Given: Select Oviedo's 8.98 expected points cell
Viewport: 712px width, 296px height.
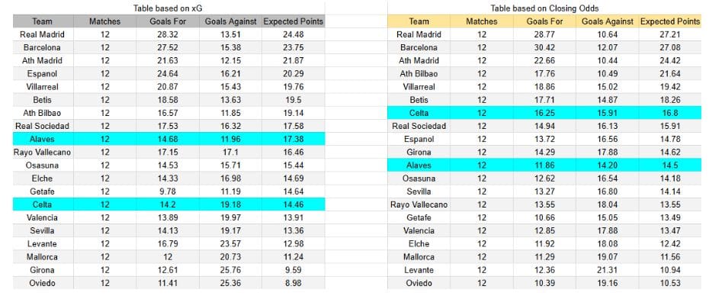Looking at the screenshot, I should pos(293,283).
